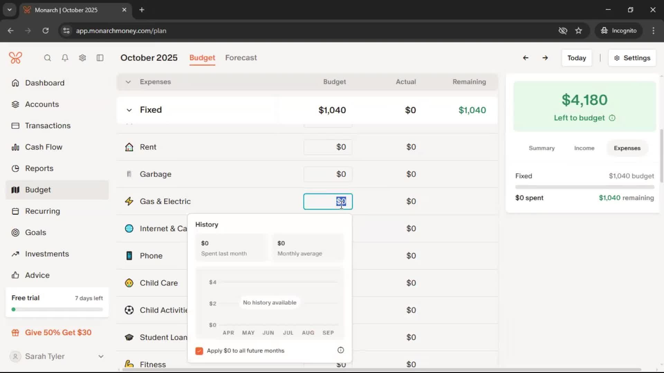Click the Left to budget info icon
The image size is (664, 373).
coord(612,118)
